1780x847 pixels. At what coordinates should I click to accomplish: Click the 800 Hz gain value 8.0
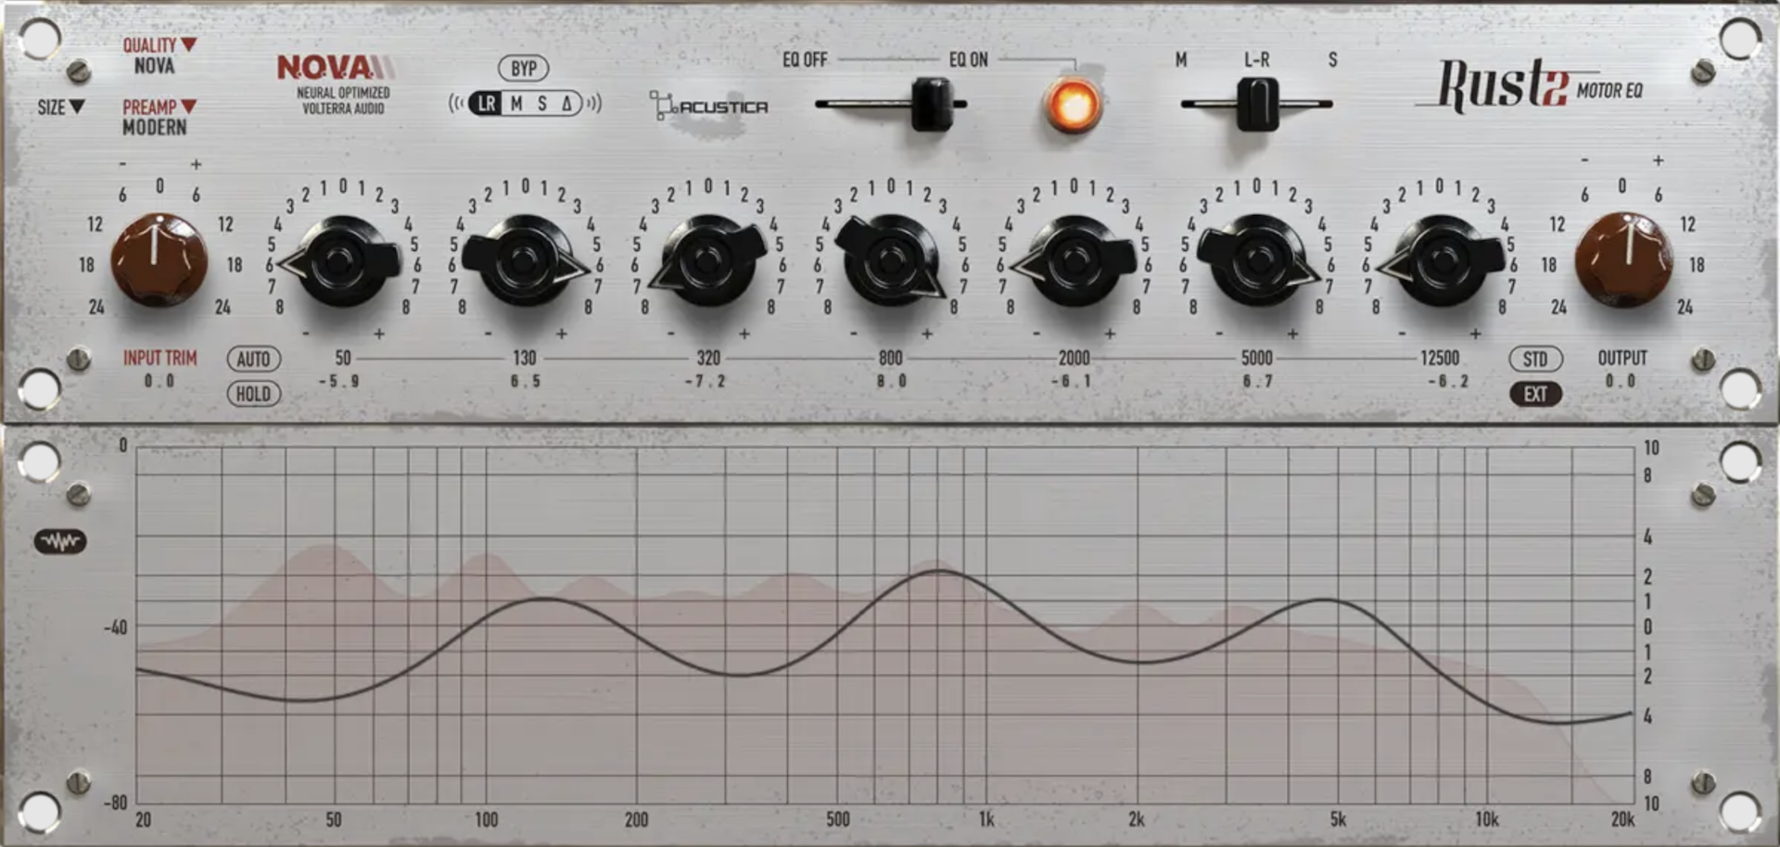(892, 381)
